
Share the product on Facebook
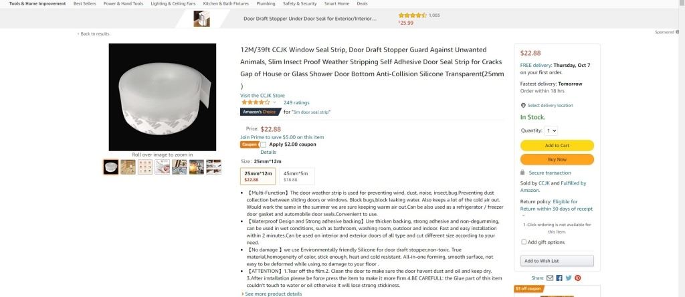click(x=559, y=278)
